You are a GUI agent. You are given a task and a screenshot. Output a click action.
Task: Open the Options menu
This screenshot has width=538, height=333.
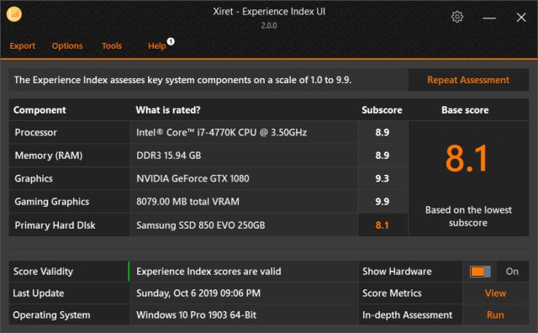[67, 45]
